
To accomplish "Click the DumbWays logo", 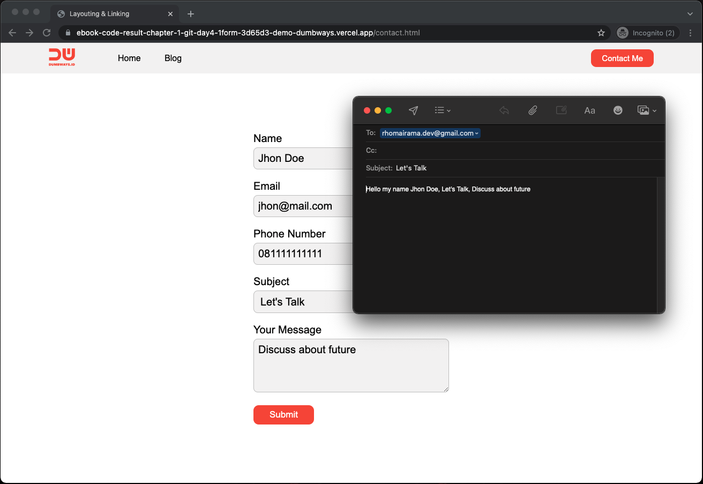I will 62,57.
